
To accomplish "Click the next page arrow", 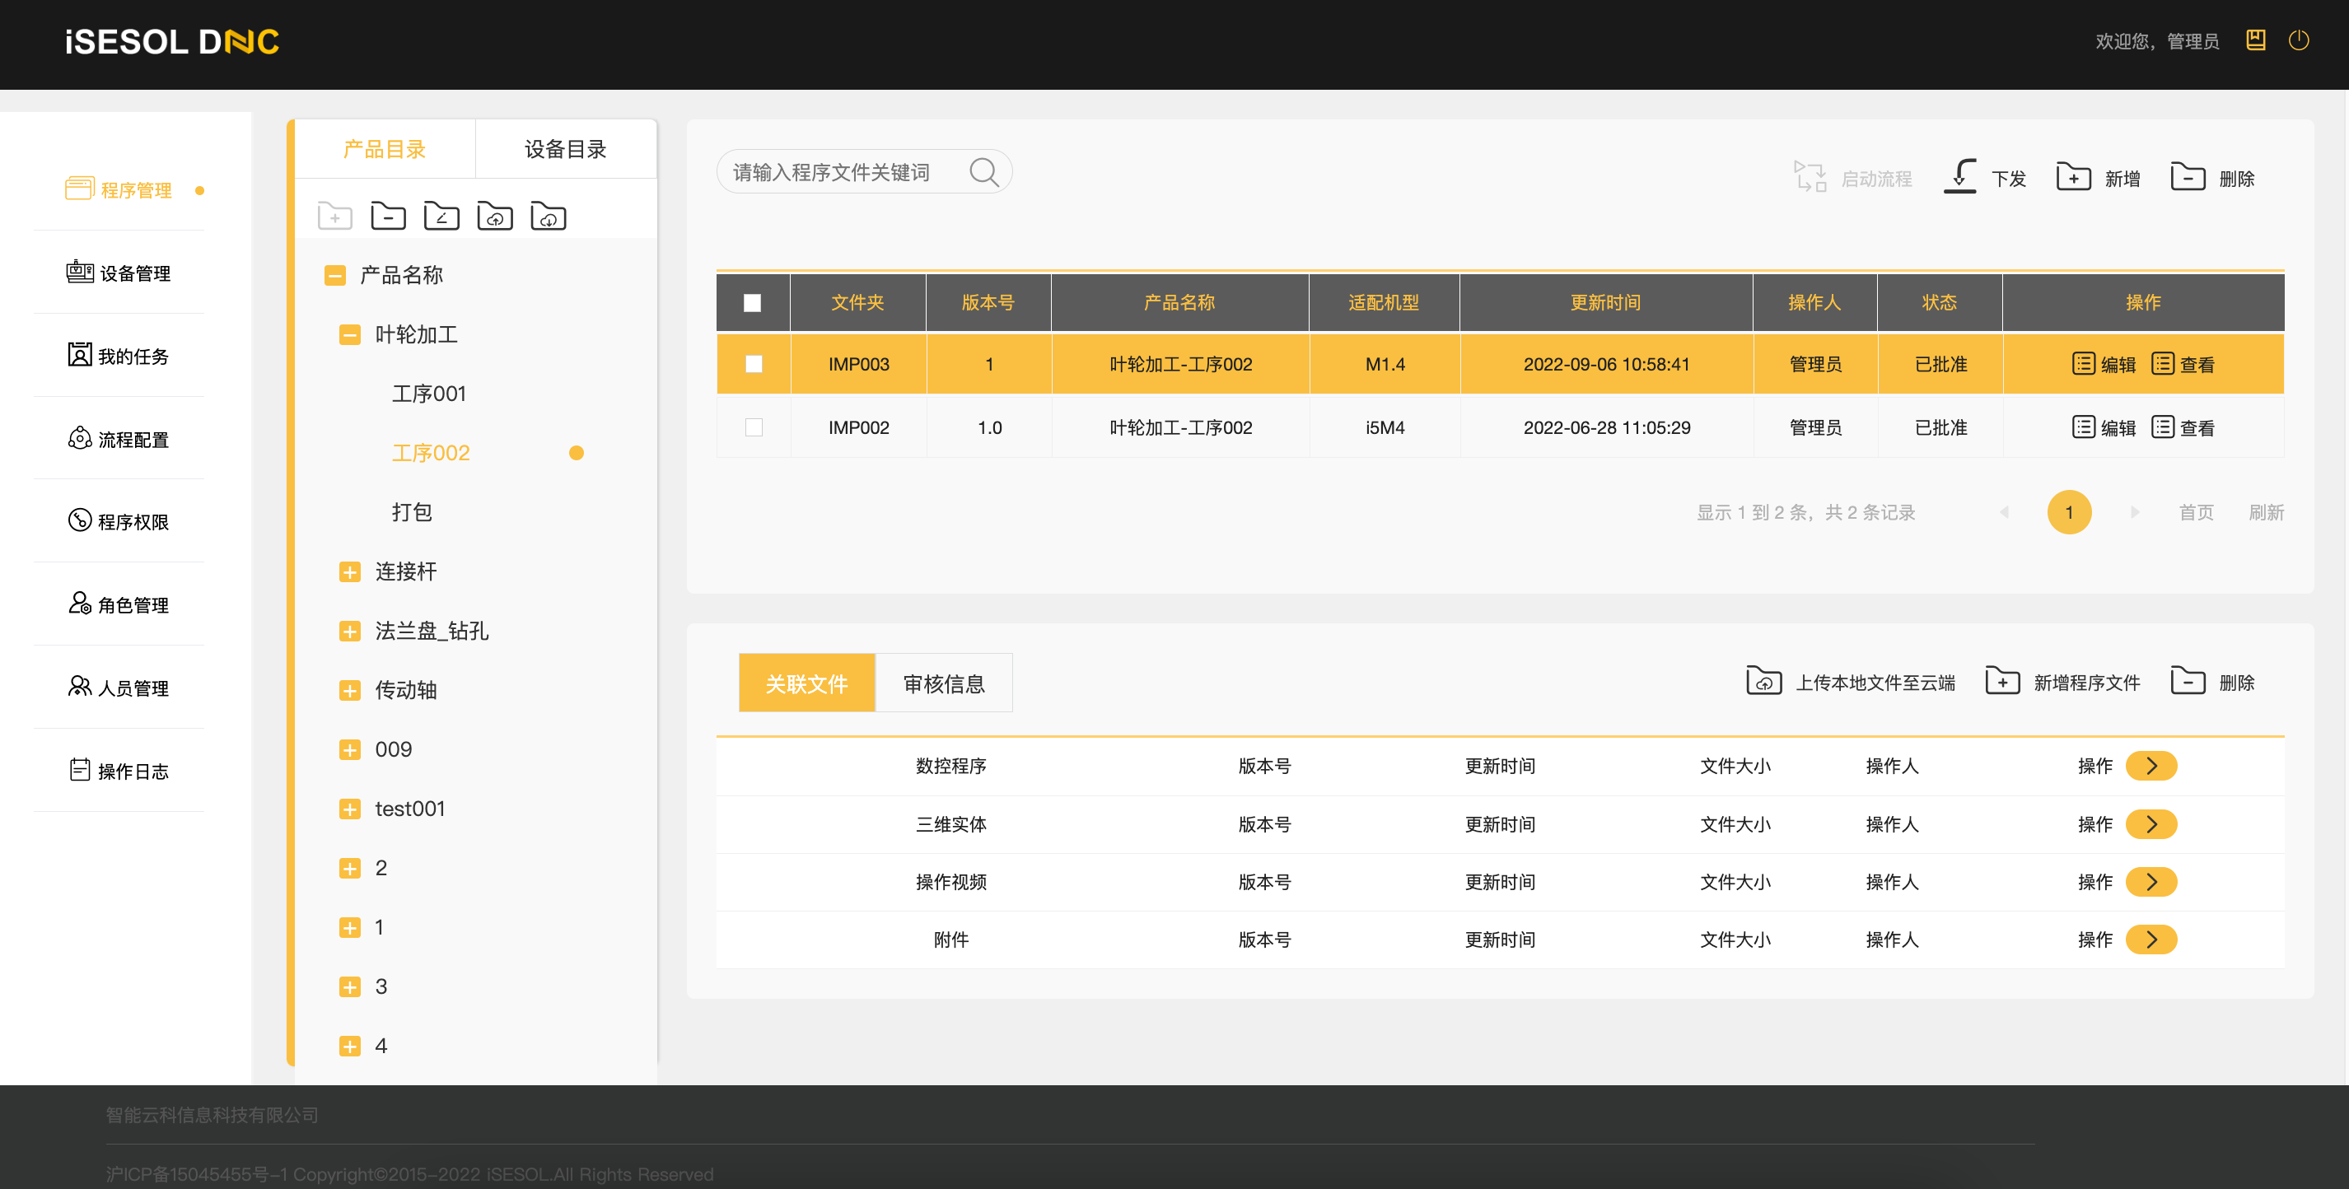I will click(x=2135, y=511).
